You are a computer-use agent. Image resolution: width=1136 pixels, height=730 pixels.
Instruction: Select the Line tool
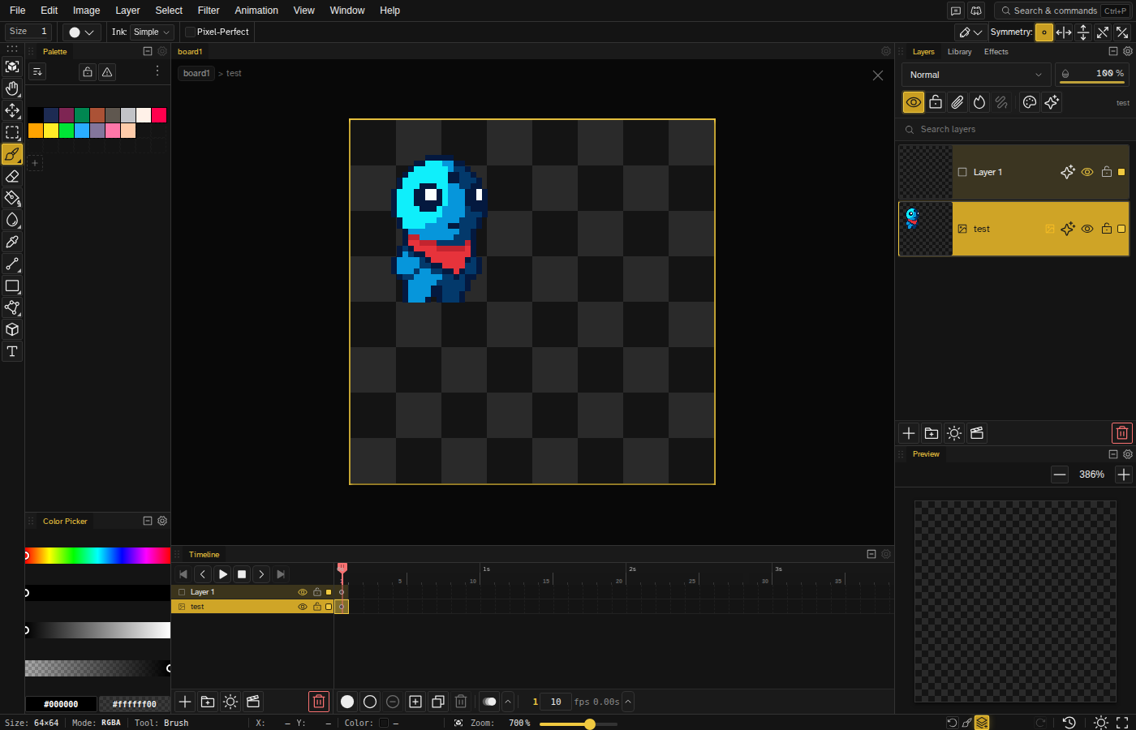[x=12, y=264]
